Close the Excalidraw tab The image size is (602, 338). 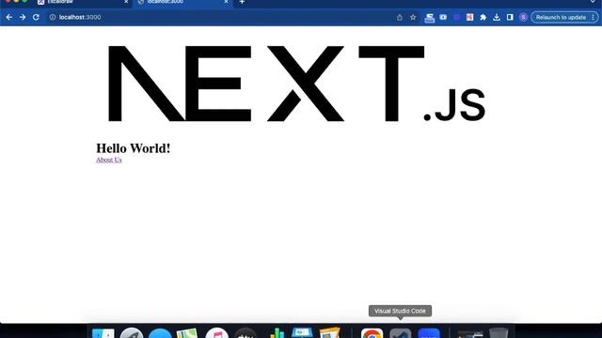click(x=126, y=2)
